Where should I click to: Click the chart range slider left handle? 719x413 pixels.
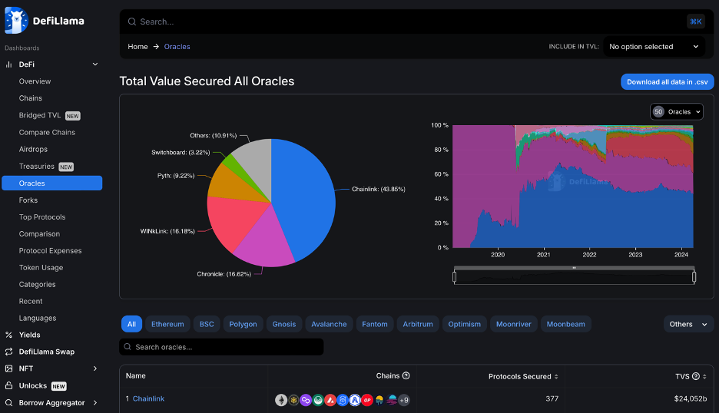(x=455, y=277)
